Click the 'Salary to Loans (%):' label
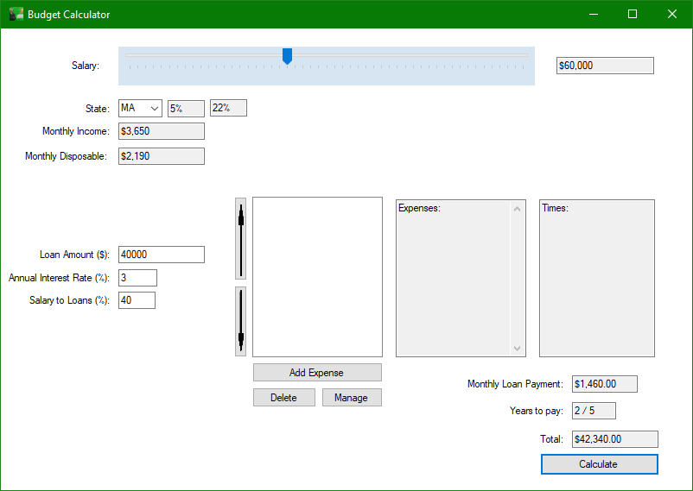The height and width of the screenshot is (491, 693). point(69,300)
